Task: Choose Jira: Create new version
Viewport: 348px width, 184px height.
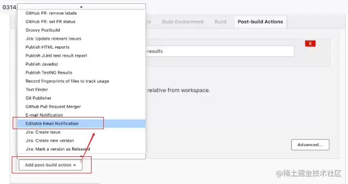Action: pyautogui.click(x=81, y=141)
